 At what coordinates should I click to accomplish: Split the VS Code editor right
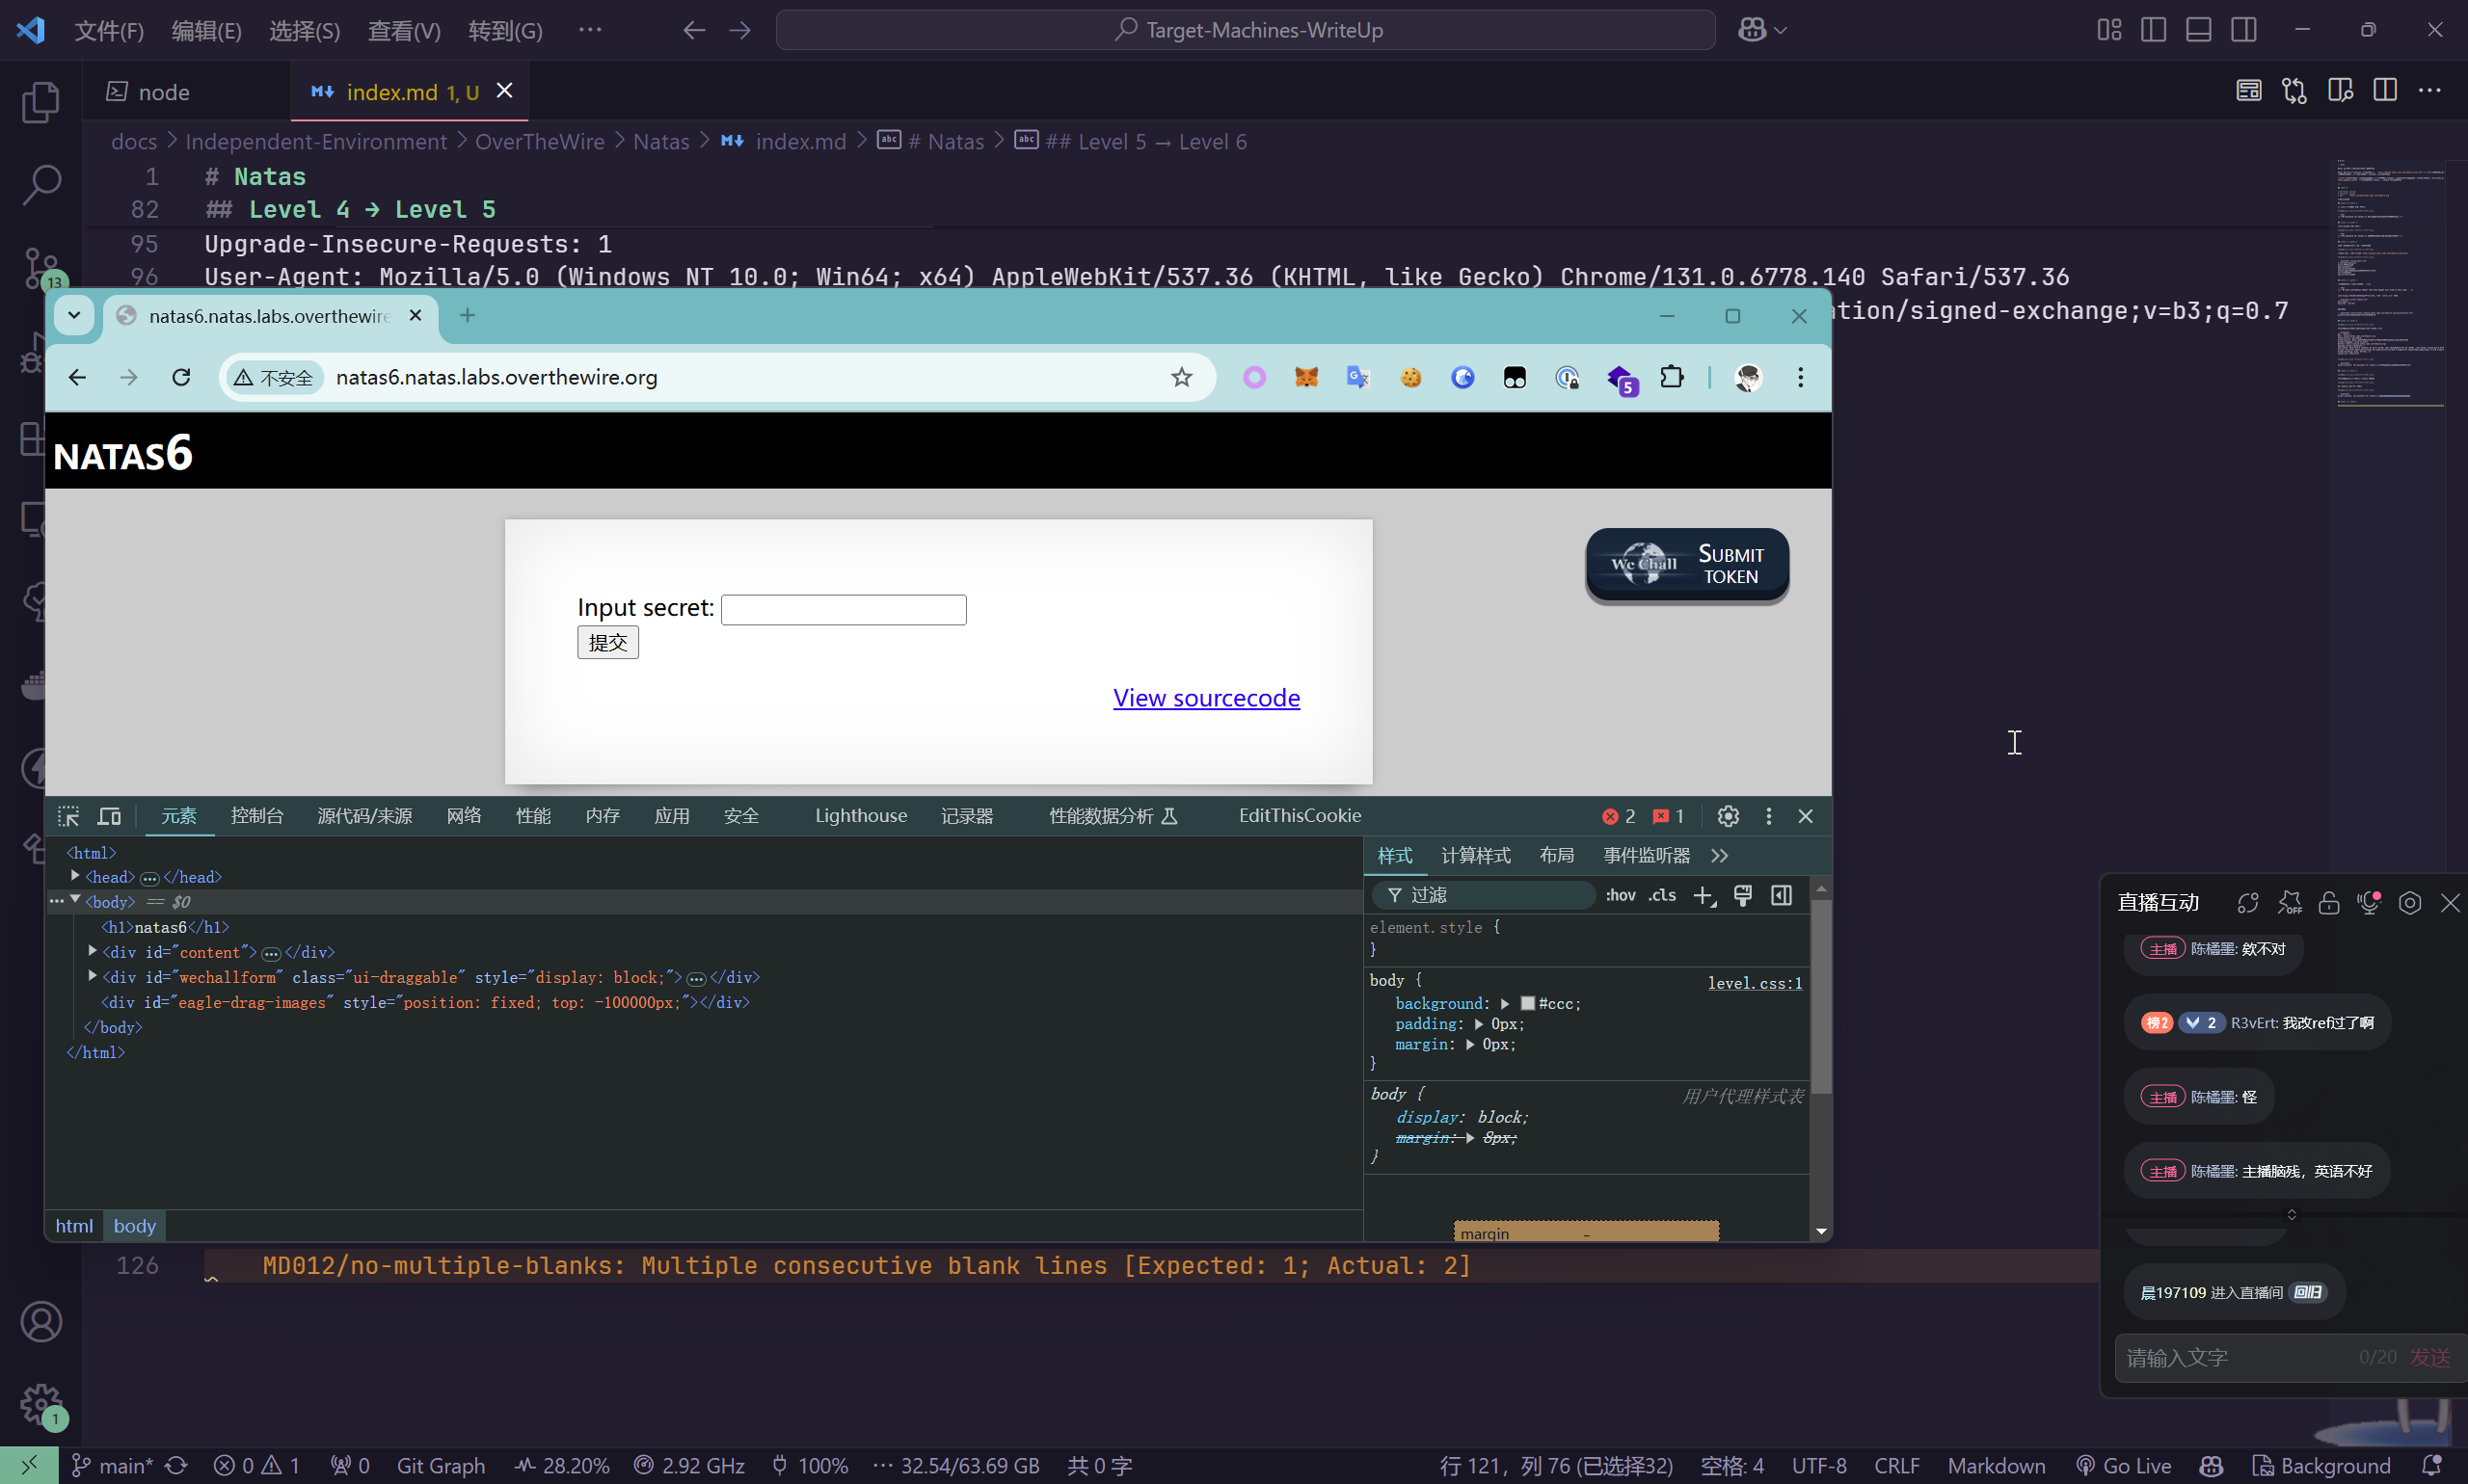[x=2385, y=91]
